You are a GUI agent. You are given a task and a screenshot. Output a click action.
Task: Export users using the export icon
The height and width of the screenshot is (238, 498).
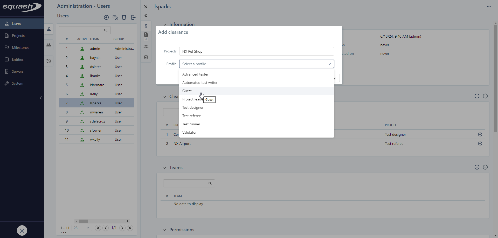[133, 17]
